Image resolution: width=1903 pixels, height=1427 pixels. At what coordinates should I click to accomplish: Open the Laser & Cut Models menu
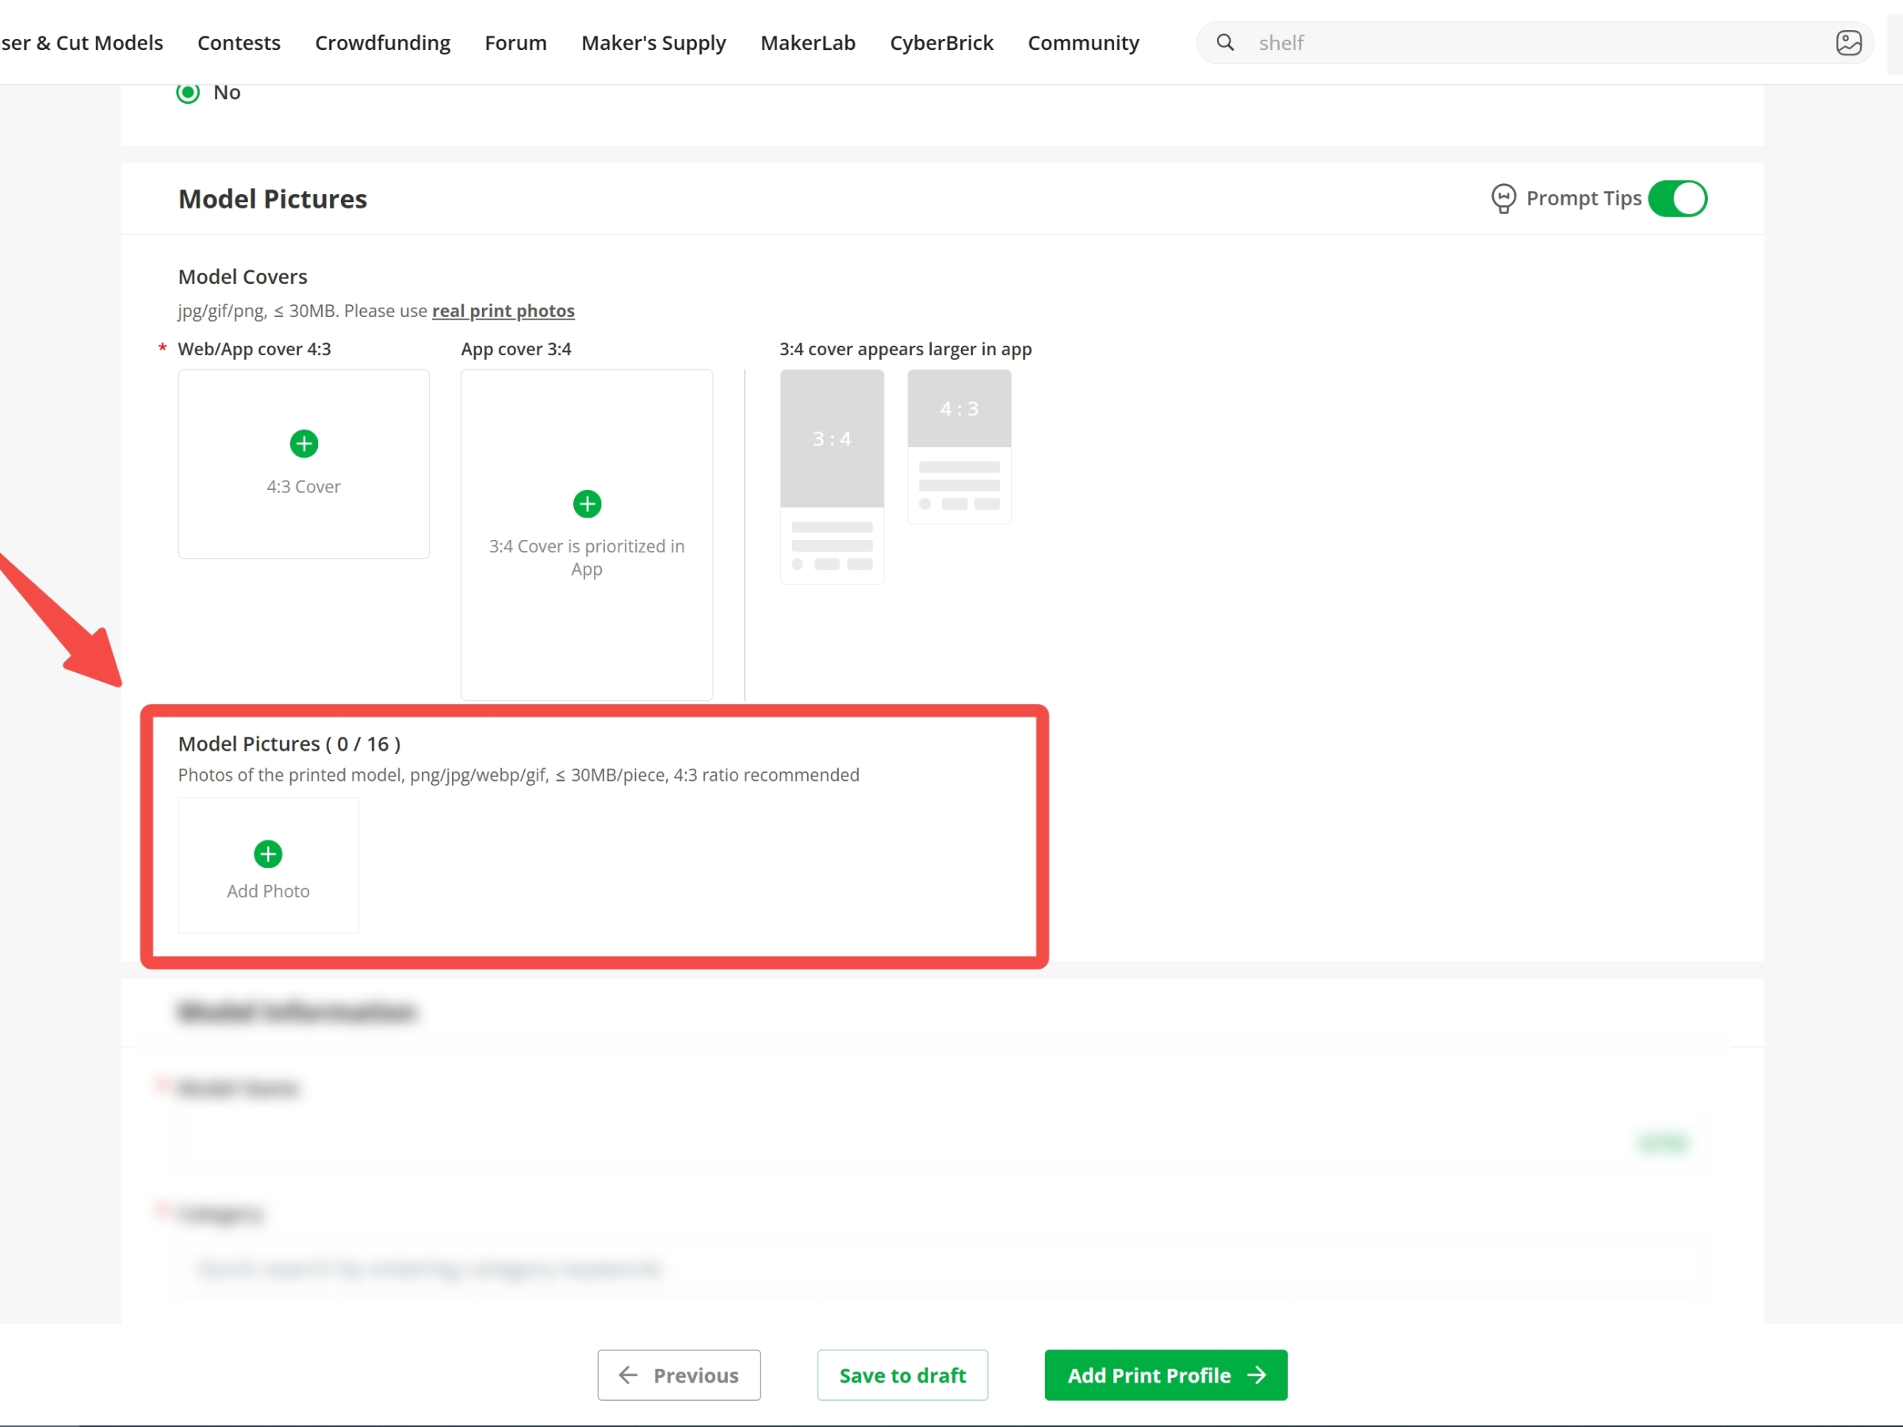(x=82, y=43)
